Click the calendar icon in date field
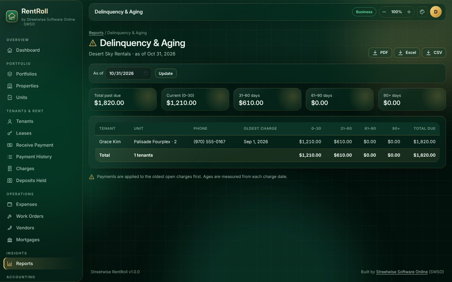This screenshot has width=452, height=282. coord(146,73)
